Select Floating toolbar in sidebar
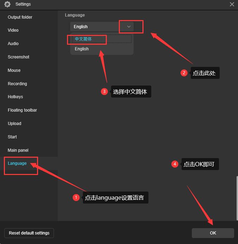Image resolution: width=238 pixels, height=244 pixels. [22, 110]
